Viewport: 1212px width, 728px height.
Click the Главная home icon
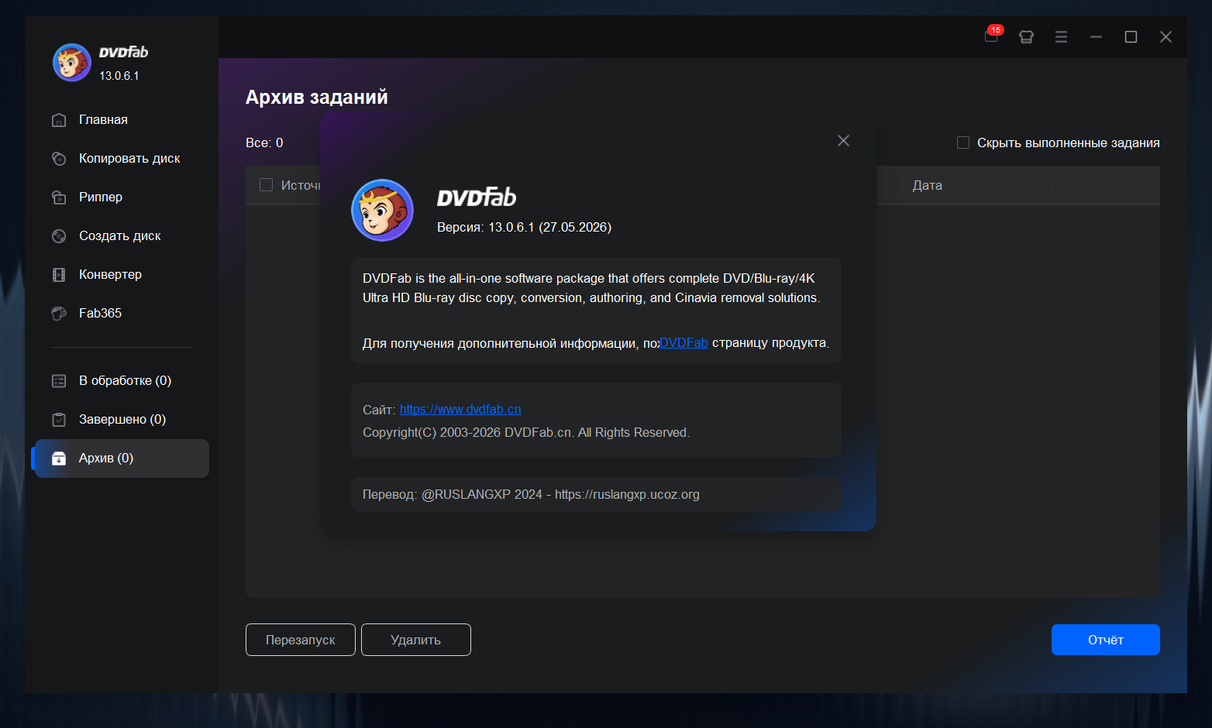pyautogui.click(x=59, y=120)
